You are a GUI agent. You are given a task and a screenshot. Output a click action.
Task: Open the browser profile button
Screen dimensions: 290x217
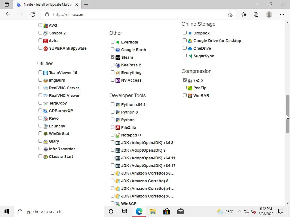pos(269,15)
